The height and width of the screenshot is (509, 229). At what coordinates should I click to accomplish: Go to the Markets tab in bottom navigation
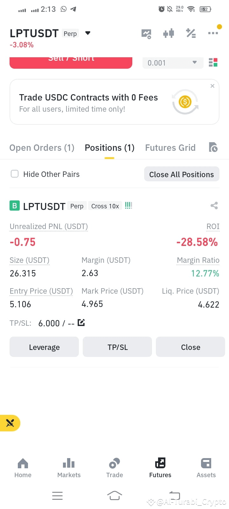click(x=69, y=468)
